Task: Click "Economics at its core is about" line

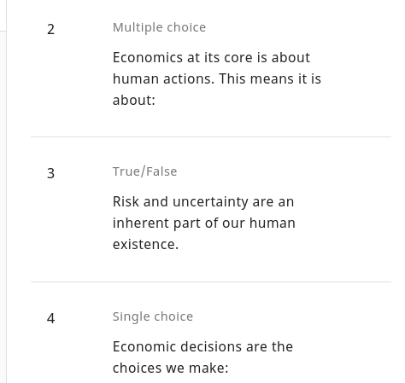Action: (211, 58)
